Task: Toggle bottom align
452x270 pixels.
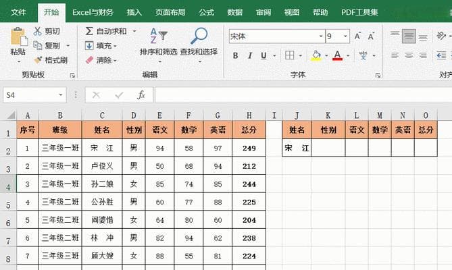Action: [x=423, y=36]
